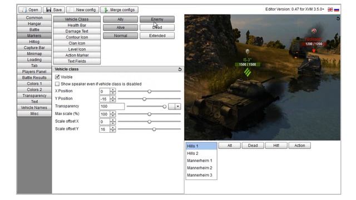356x200 pixels.
Task: Select the Vehicle Class marker tab
Action: (77, 19)
